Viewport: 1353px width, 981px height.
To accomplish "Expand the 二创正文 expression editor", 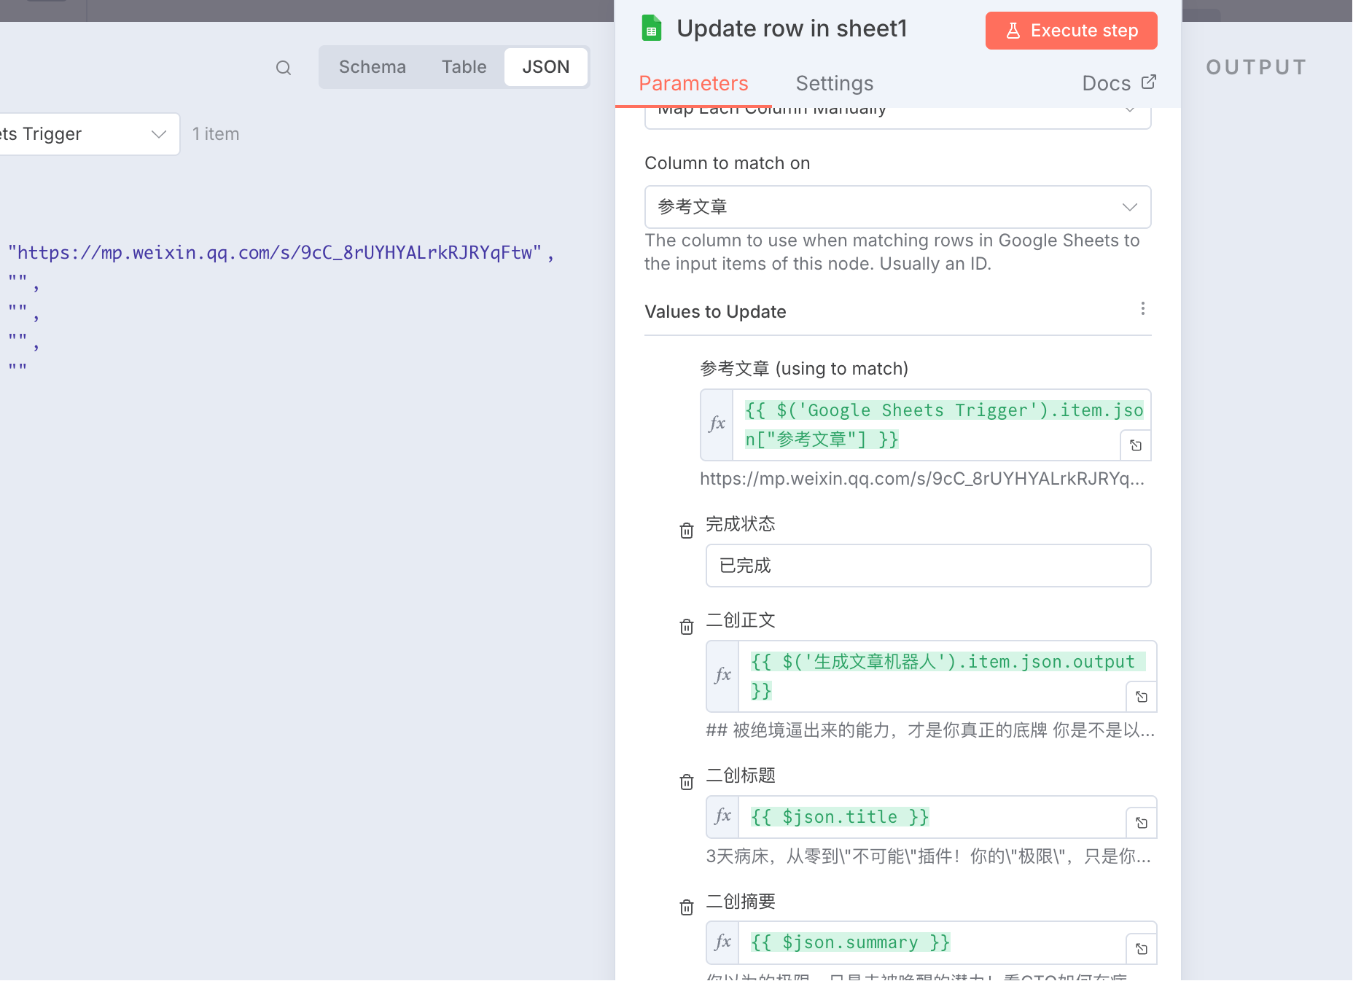I will tap(1142, 697).
